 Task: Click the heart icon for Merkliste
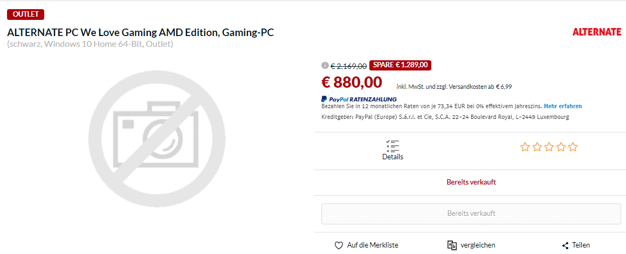coord(339,245)
